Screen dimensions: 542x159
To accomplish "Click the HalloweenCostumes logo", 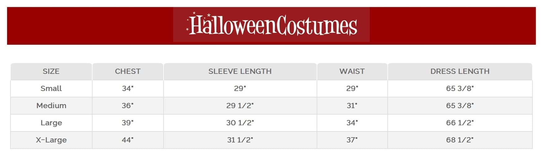I will pyautogui.click(x=272, y=25).
